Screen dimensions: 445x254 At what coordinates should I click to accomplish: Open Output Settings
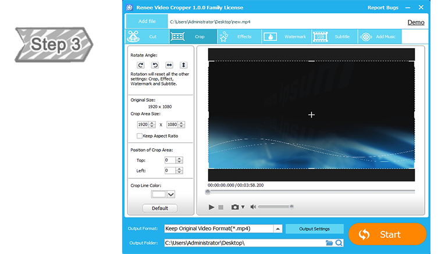314,229
